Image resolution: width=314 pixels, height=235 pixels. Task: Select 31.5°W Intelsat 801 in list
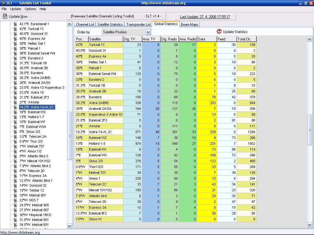pos(34,220)
